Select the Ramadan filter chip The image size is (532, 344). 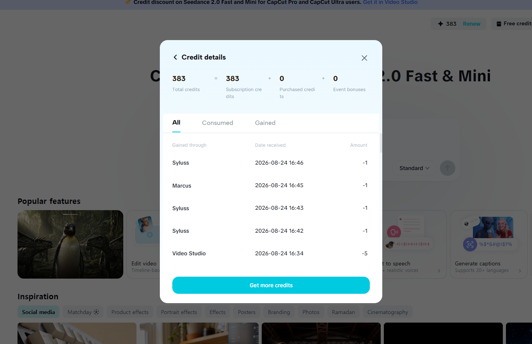[x=343, y=312]
